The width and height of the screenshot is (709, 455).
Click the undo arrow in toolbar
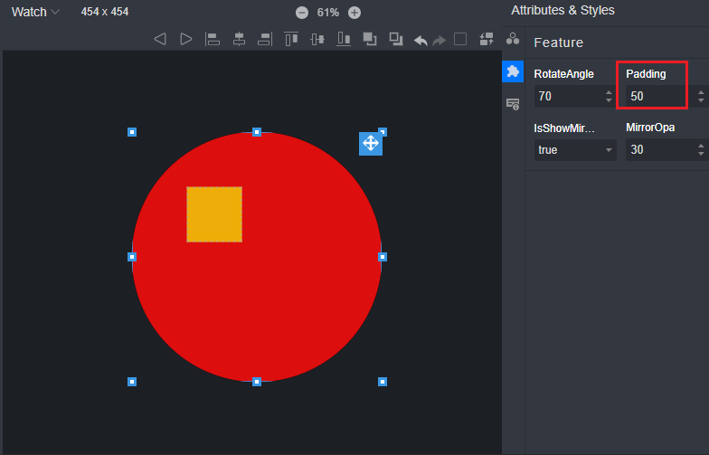coord(421,40)
